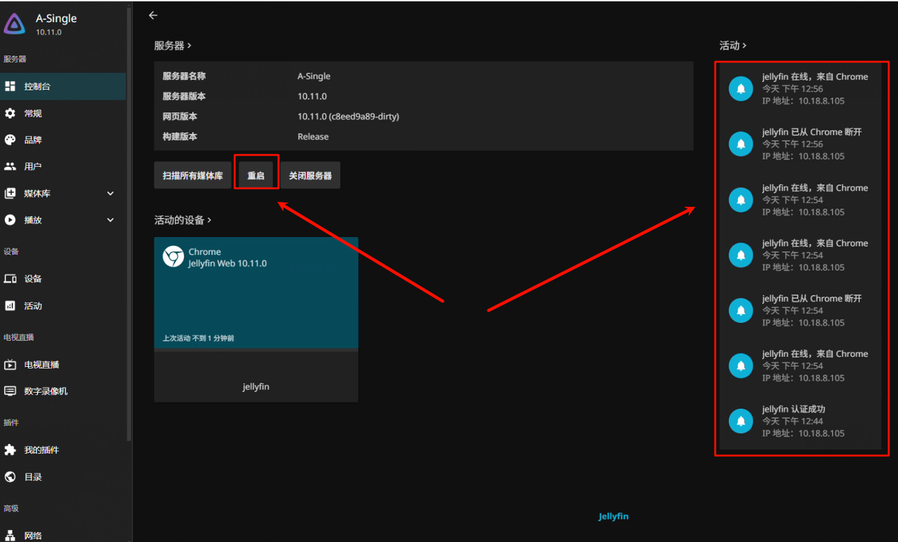898x542 pixels.
Task: Select 控制台 menu item in sidebar
Action: (x=63, y=86)
